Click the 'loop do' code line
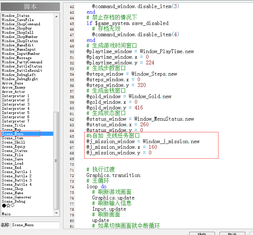 [x=96, y=186]
